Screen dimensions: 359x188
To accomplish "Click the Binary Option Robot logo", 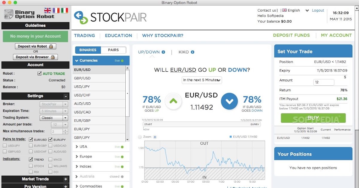I will click(29, 14).
